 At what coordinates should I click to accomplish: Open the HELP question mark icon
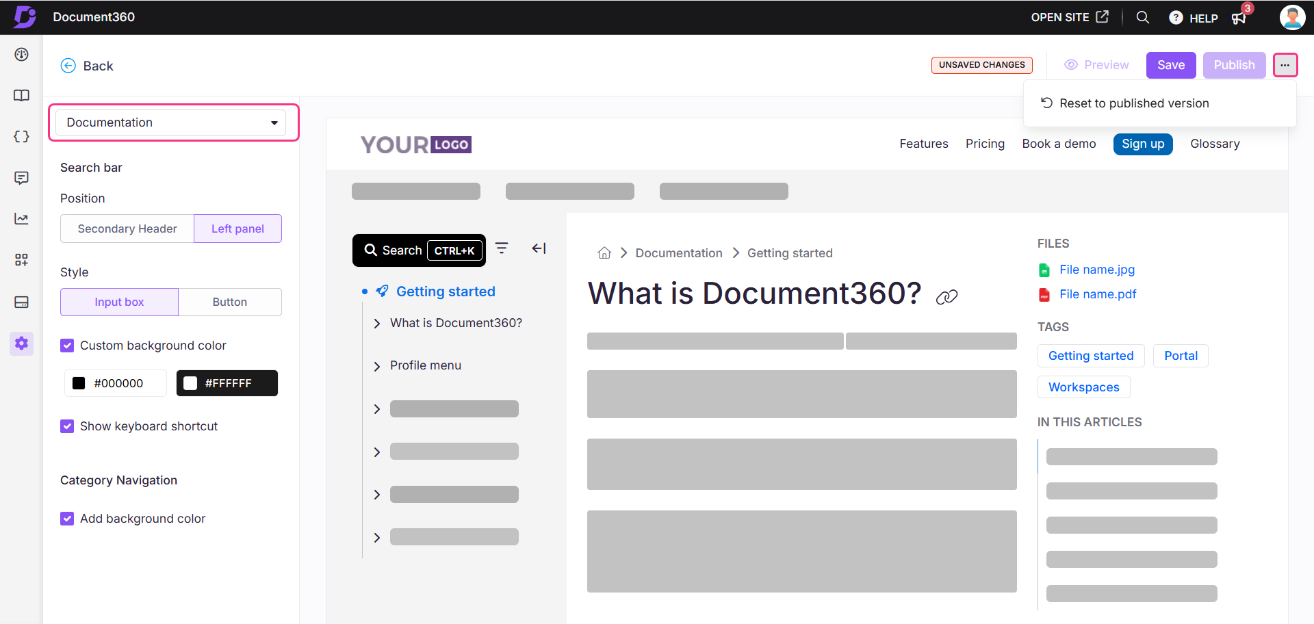click(1176, 18)
